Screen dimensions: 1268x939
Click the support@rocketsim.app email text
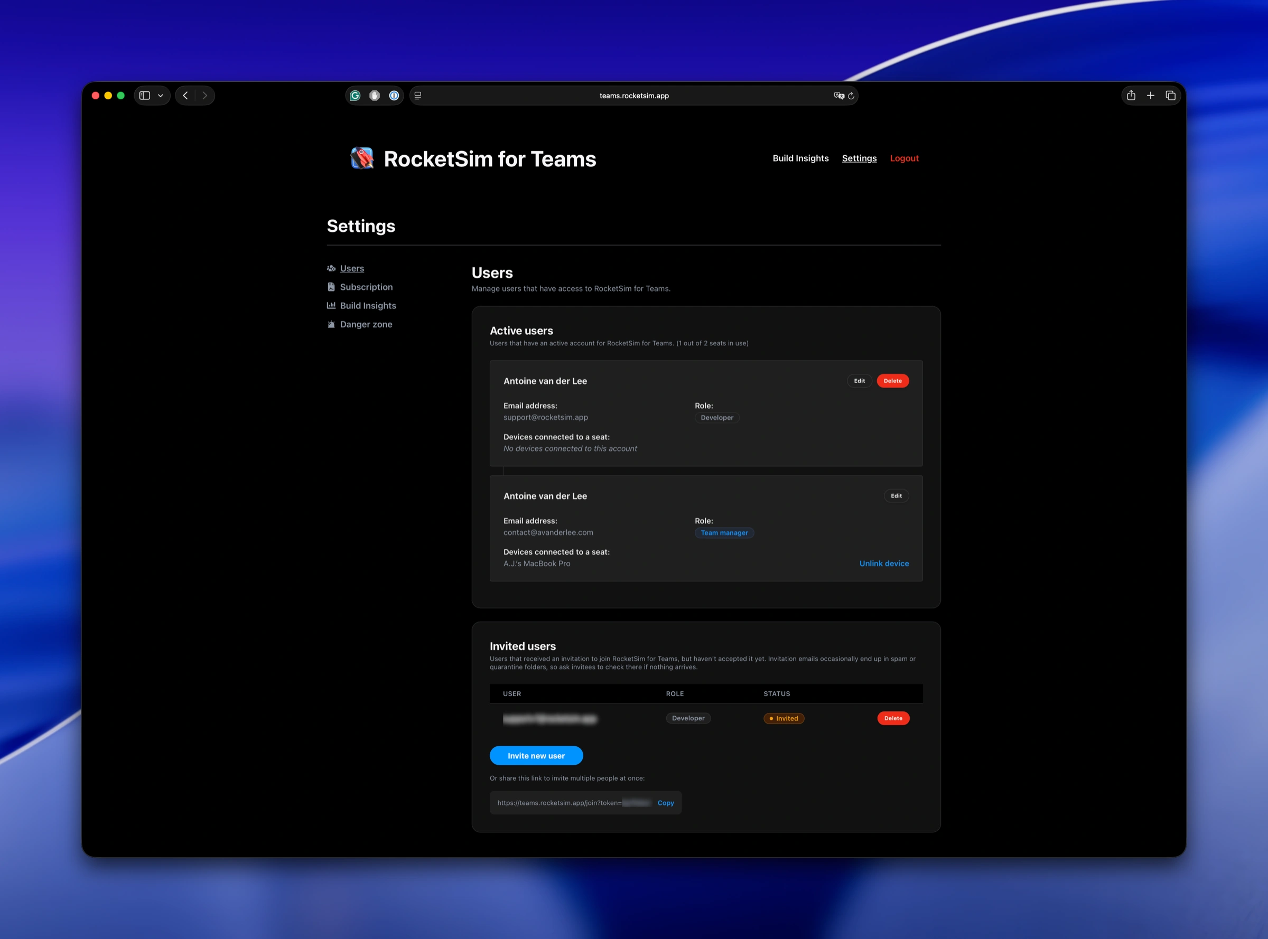(545, 417)
